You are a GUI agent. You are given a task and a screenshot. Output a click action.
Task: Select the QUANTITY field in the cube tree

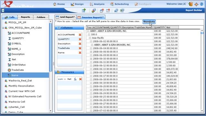coord(18,38)
